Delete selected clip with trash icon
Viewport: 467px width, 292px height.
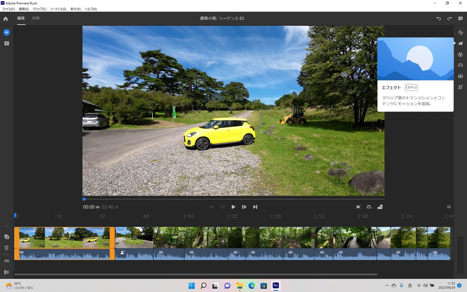click(6, 248)
